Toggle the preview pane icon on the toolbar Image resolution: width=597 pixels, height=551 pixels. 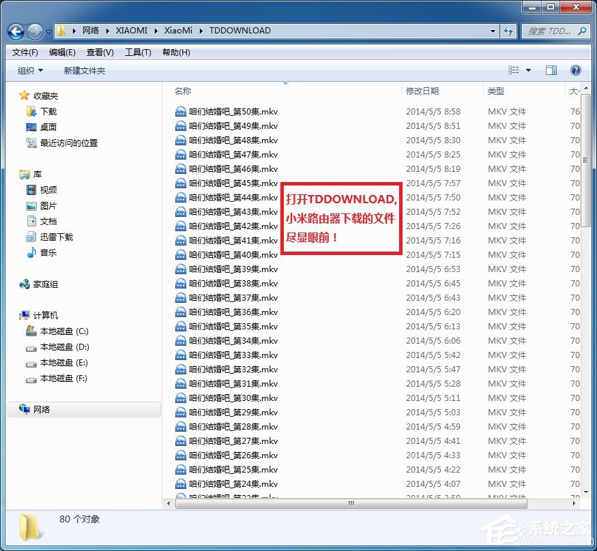click(x=551, y=70)
